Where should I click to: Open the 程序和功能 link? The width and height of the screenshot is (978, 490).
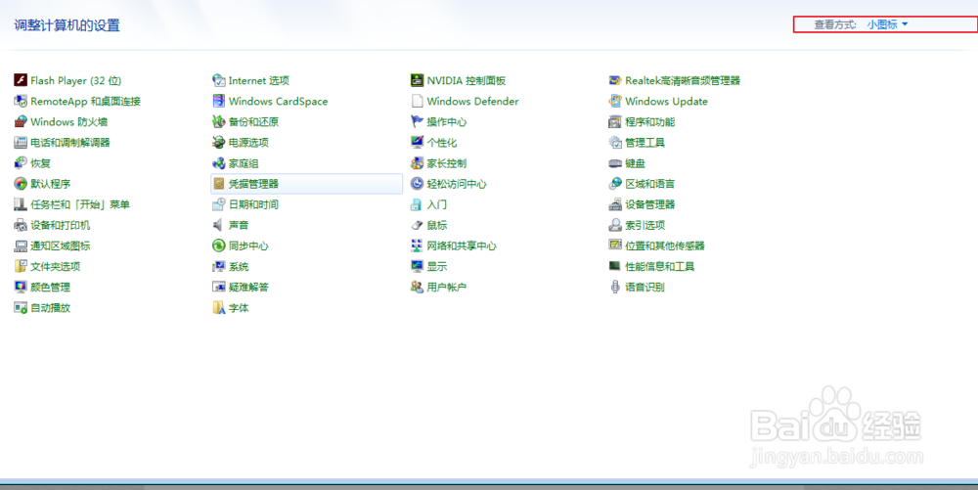pyautogui.click(x=650, y=121)
